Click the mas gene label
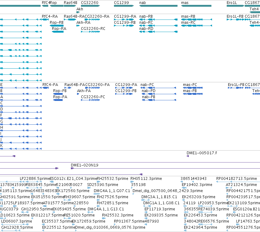The width and height of the screenshot is (260, 232). pos(185,3)
